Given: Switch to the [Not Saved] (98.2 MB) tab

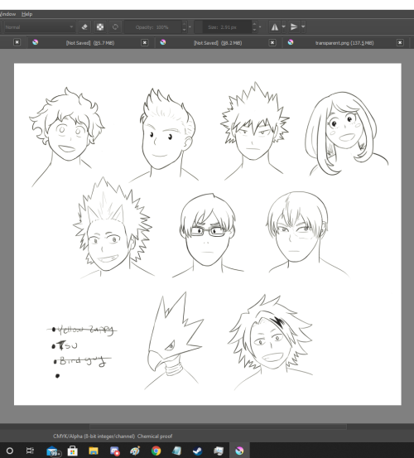Looking at the screenshot, I should coord(218,43).
